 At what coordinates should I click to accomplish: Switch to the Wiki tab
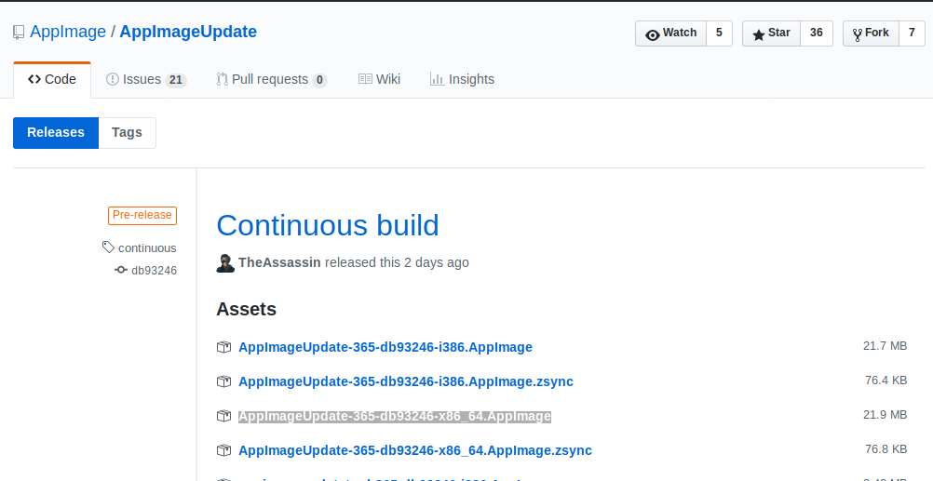(379, 80)
